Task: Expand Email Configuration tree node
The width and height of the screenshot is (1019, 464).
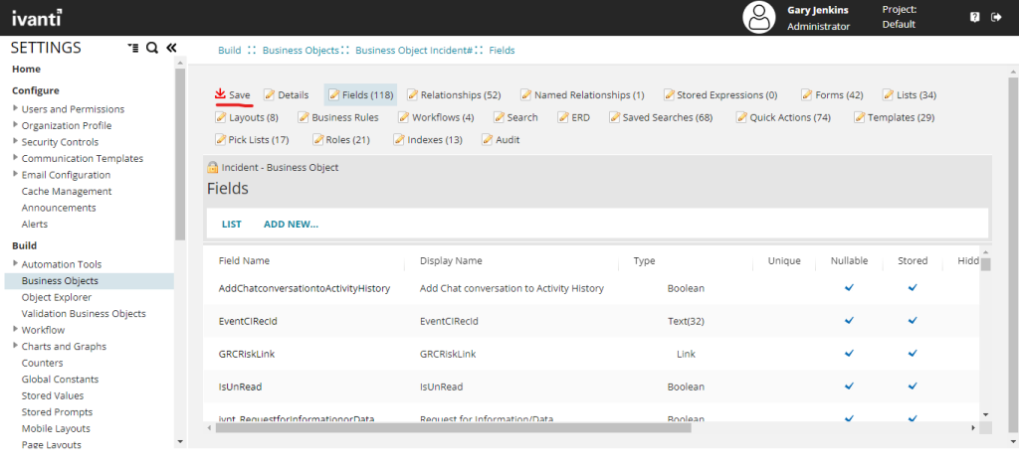Action: click(x=16, y=174)
